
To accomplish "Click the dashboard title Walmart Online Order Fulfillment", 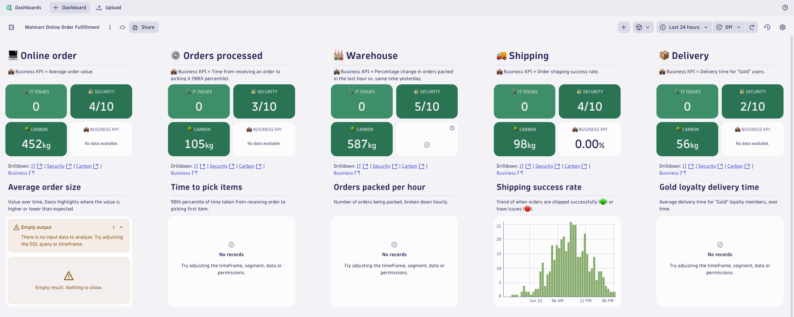I will tap(62, 27).
